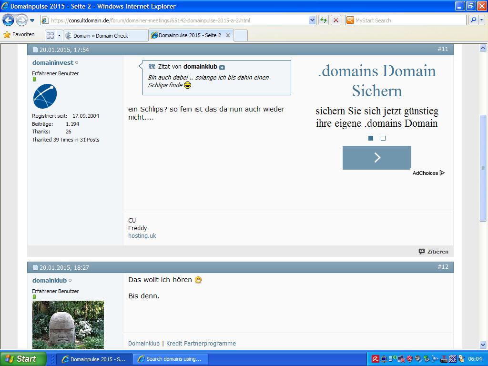Click the AdChoices triangle icon
The image size is (488, 366).
coord(442,173)
